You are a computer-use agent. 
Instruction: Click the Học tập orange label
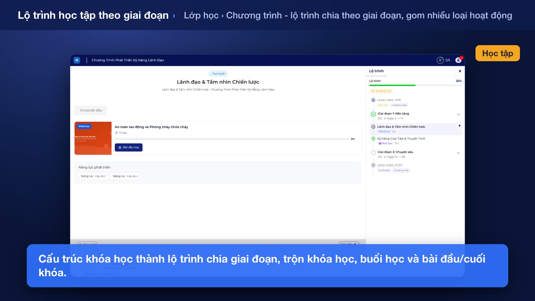click(498, 53)
